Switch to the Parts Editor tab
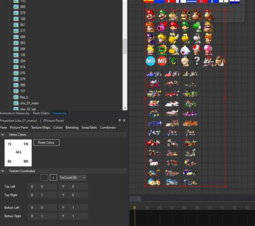The width and height of the screenshot is (255, 226). [x=41, y=113]
